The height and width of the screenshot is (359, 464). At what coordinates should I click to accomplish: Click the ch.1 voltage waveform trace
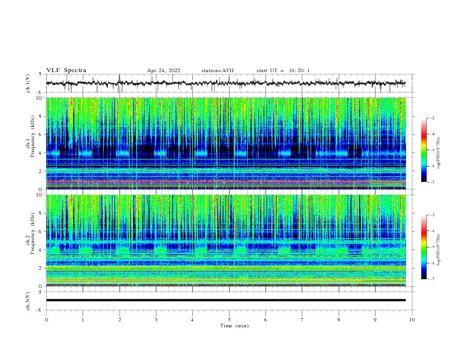pyautogui.click(x=226, y=83)
